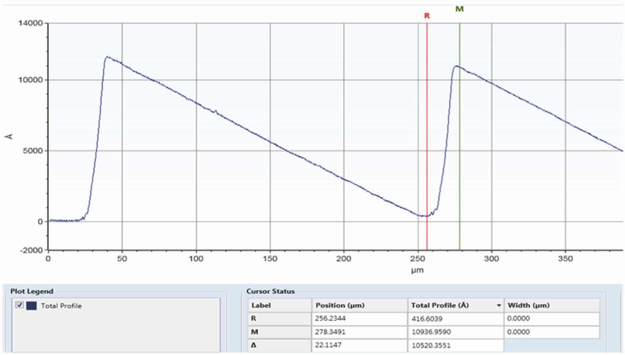Click the delta position value 22.1147
Screen dimensions: 625x355
328,345
